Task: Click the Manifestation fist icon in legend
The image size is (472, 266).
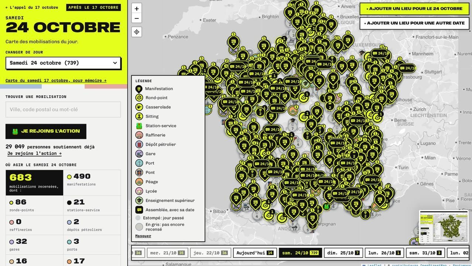Action: [x=139, y=89]
